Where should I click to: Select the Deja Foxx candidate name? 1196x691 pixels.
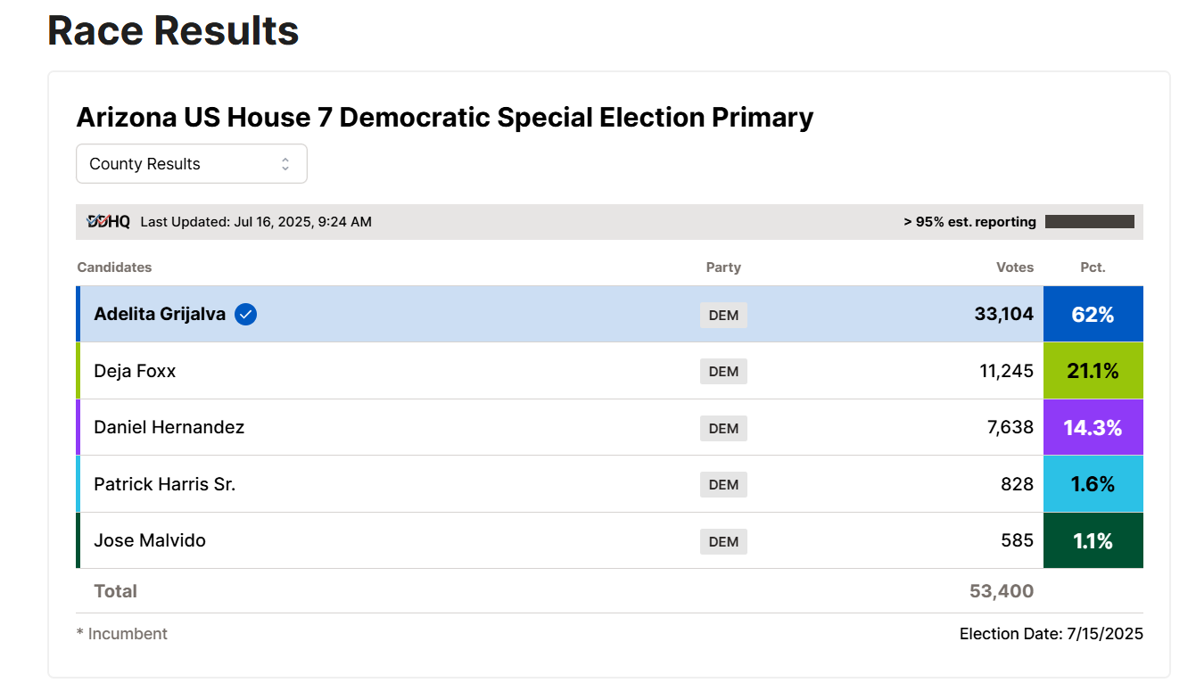tap(135, 371)
